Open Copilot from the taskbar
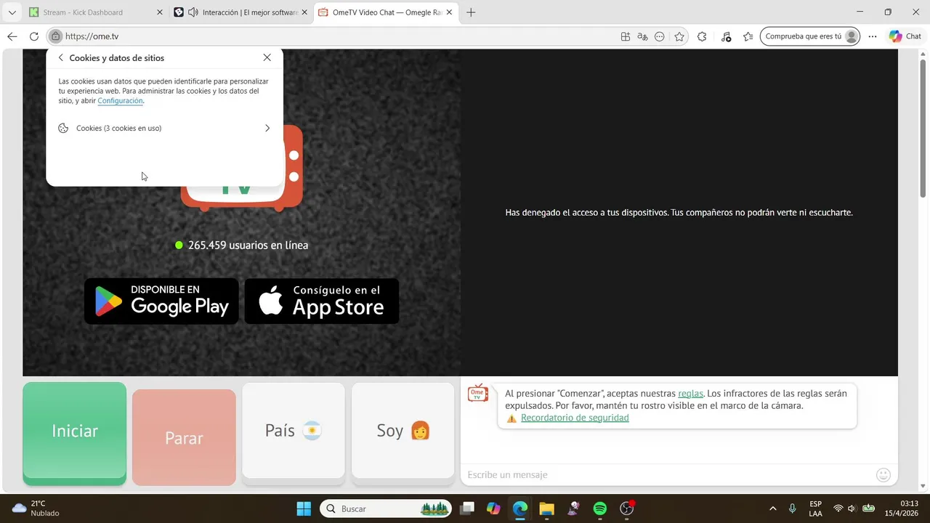 pyautogui.click(x=493, y=508)
